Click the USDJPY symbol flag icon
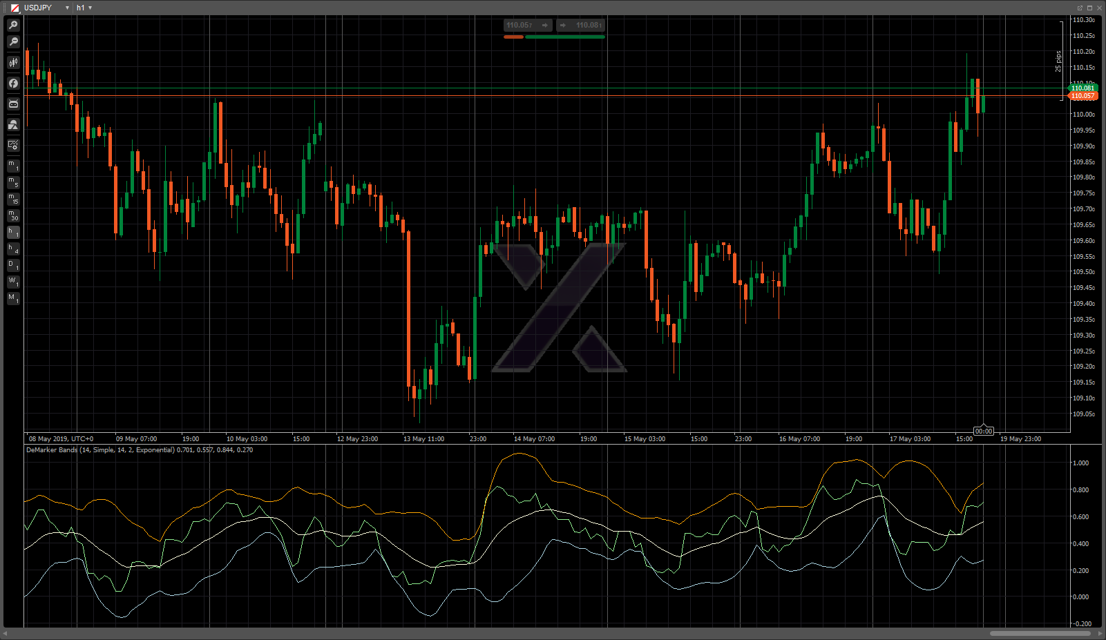The width and height of the screenshot is (1106, 640). tap(15, 8)
